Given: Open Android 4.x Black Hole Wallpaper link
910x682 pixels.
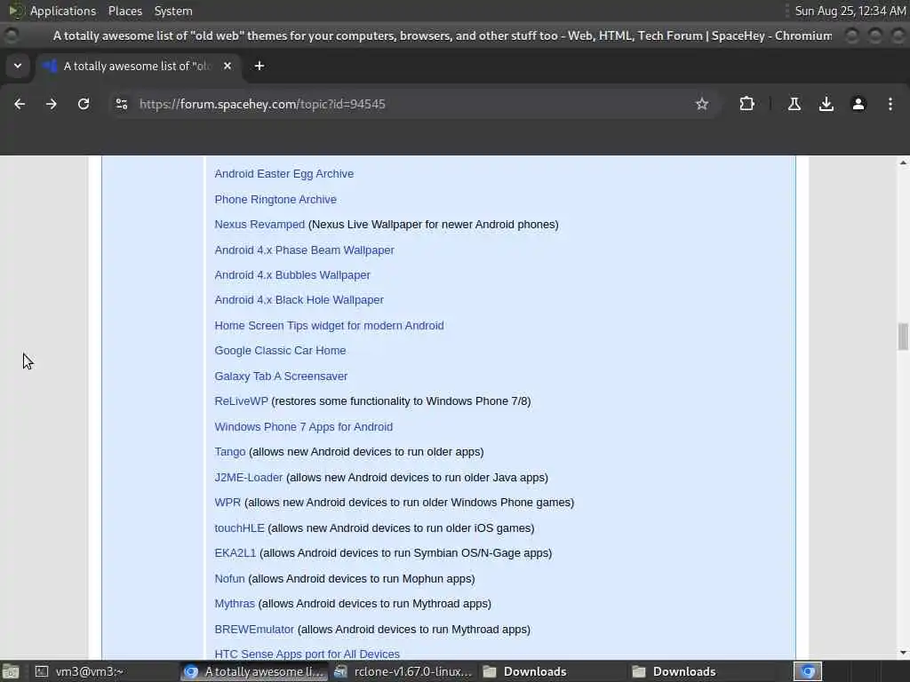Looking at the screenshot, I should tap(299, 300).
